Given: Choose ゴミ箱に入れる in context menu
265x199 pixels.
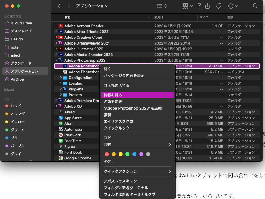Looking at the screenshot, I should tap(138, 85).
